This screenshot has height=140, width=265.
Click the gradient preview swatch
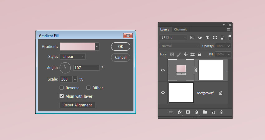click(77, 47)
